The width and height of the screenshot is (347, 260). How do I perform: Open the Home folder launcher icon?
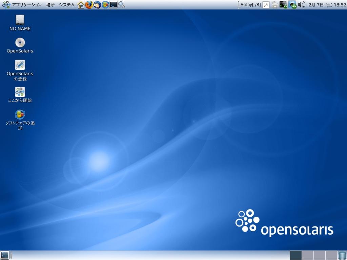click(x=81, y=5)
